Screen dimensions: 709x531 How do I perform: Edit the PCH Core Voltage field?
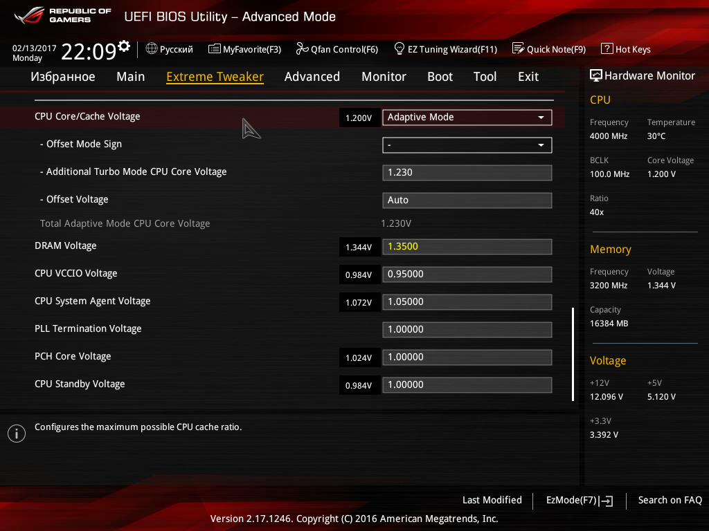pos(467,357)
